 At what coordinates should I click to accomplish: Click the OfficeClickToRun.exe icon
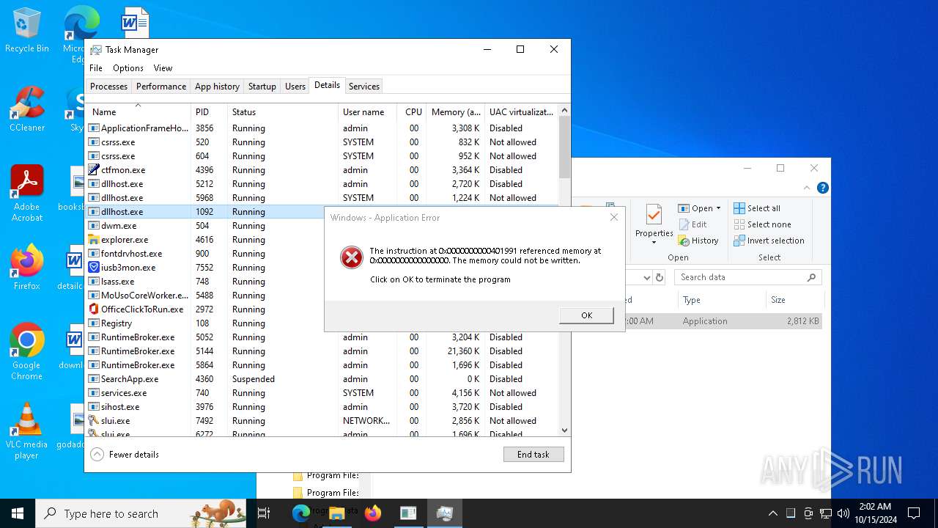tap(94, 309)
